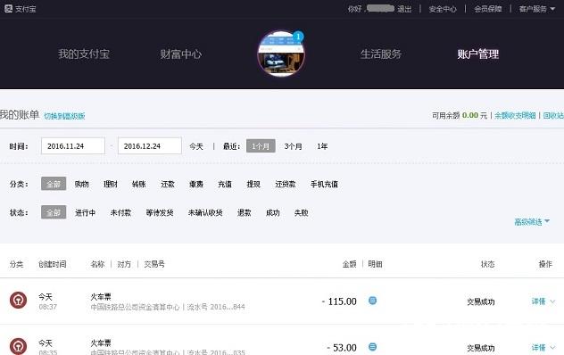Select recent 3个月 filter
Viewport: 564px width, 355px height.
tap(293, 146)
